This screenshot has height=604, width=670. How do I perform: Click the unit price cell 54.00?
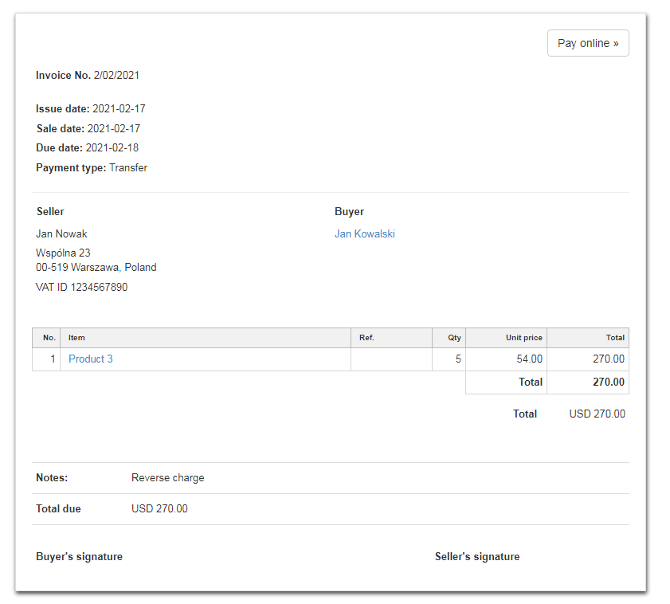(x=529, y=359)
